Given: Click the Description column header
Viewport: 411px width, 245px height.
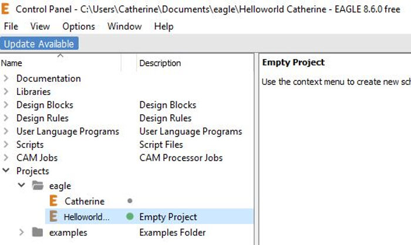Looking at the screenshot, I should click(160, 63).
